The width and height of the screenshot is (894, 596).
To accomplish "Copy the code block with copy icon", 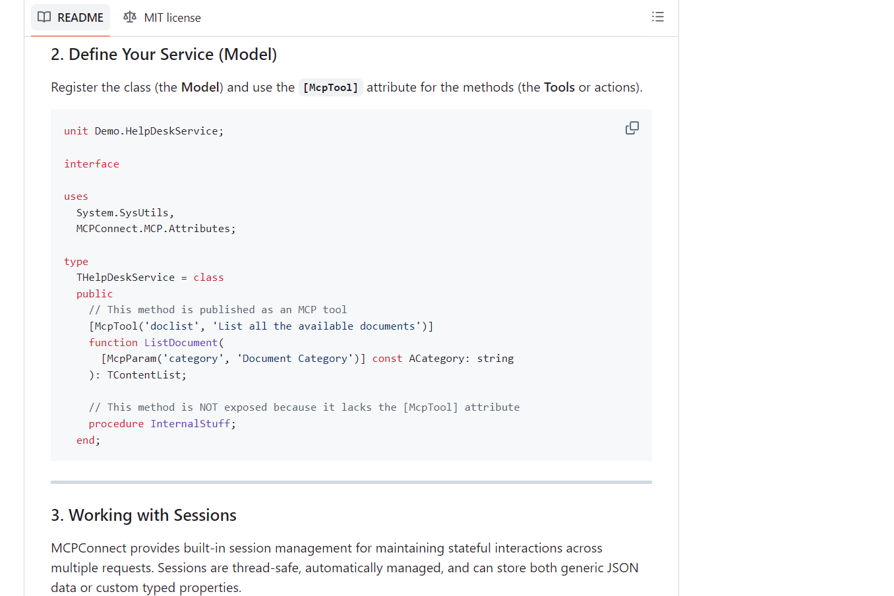I will (x=632, y=128).
